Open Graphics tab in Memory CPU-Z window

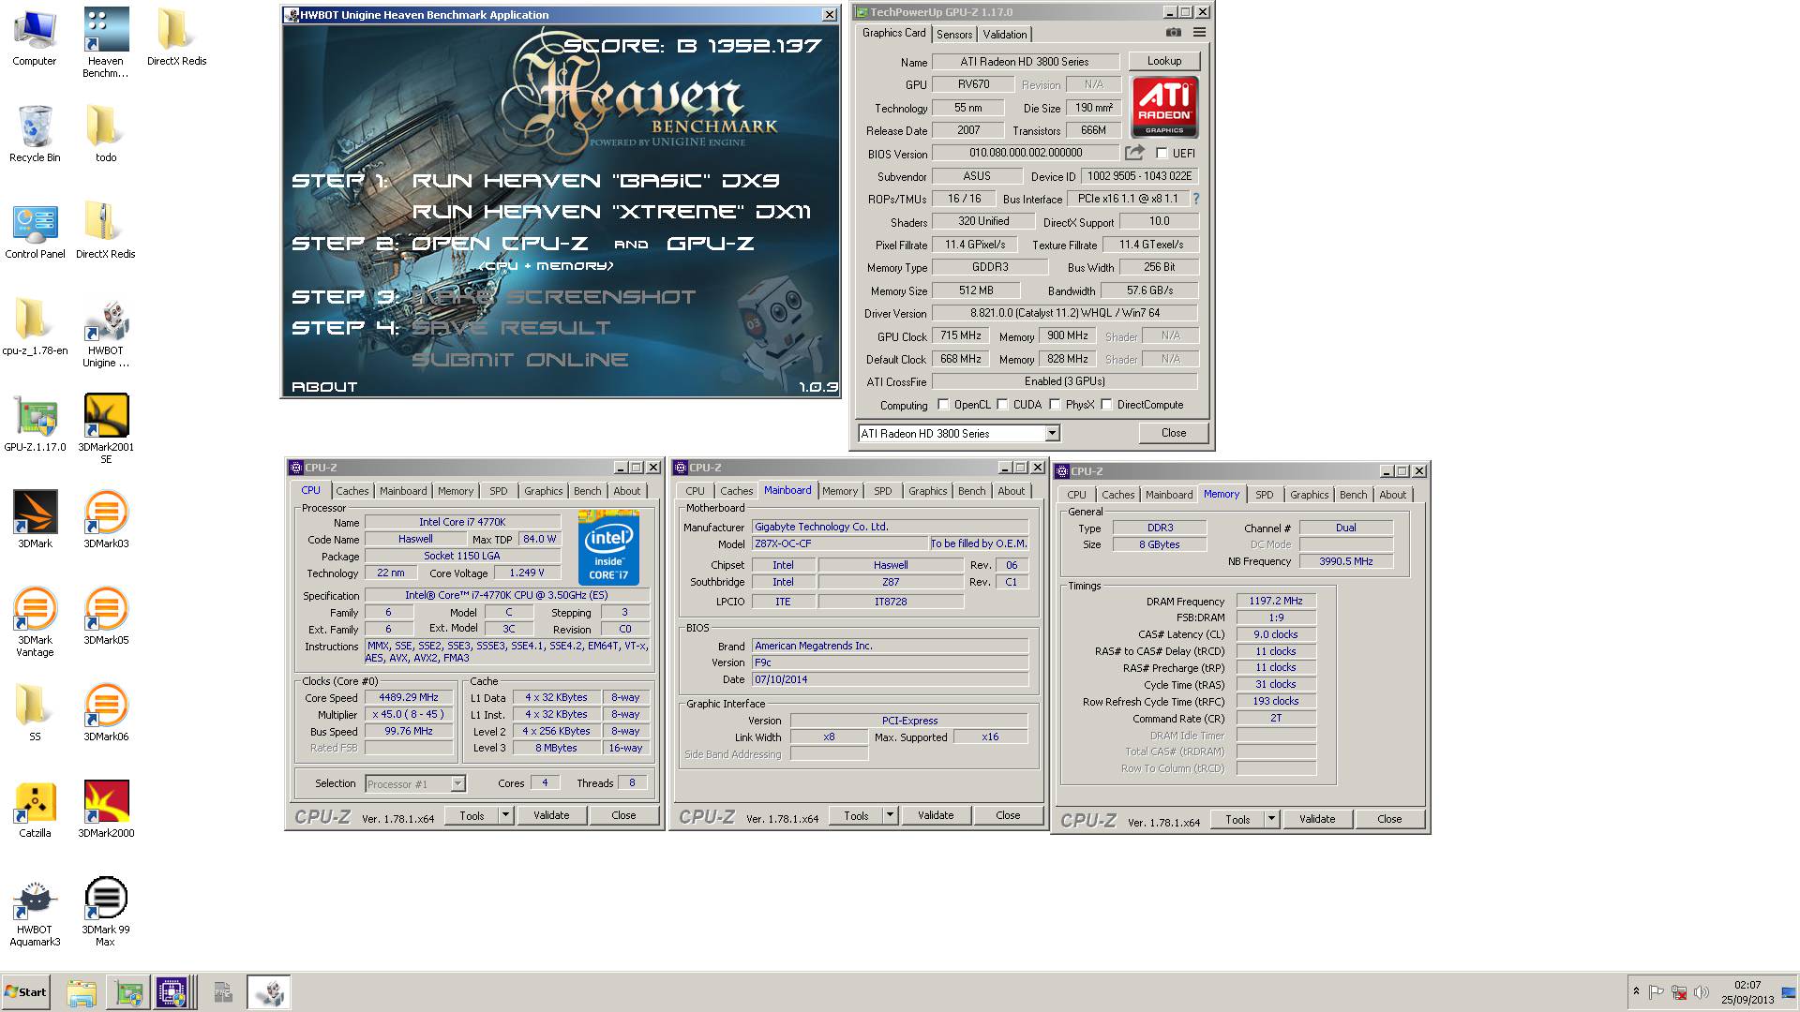click(x=1309, y=495)
